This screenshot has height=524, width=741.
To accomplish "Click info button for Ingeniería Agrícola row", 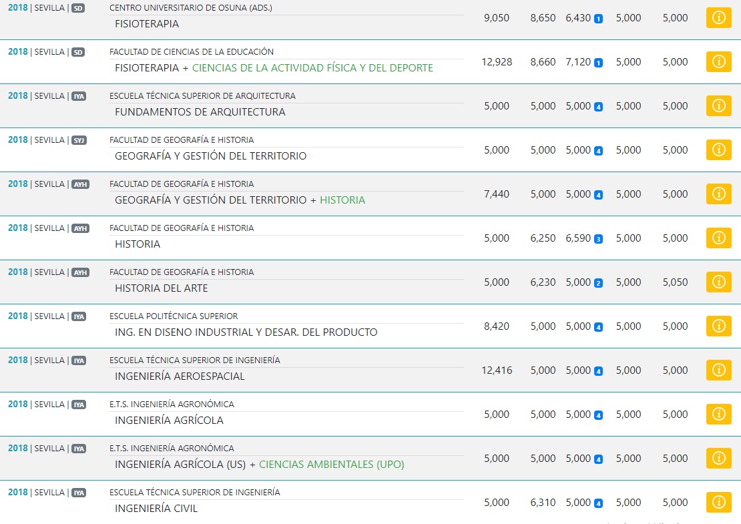I will click(x=718, y=415).
